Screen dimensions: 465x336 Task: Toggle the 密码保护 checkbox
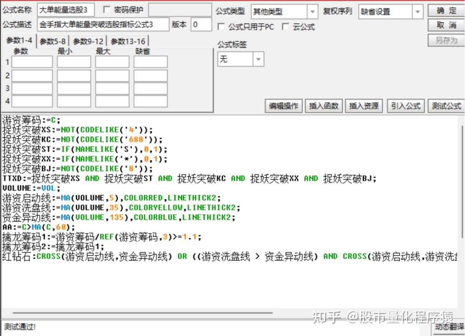107,10
